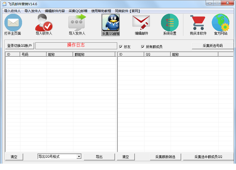Click the ID column header in left list
Image resolution: width=236 pixels, height=170 pixels.
coord(13,54)
